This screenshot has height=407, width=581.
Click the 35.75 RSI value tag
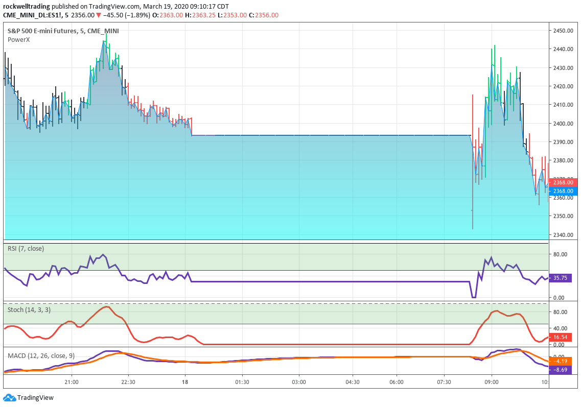click(x=560, y=278)
